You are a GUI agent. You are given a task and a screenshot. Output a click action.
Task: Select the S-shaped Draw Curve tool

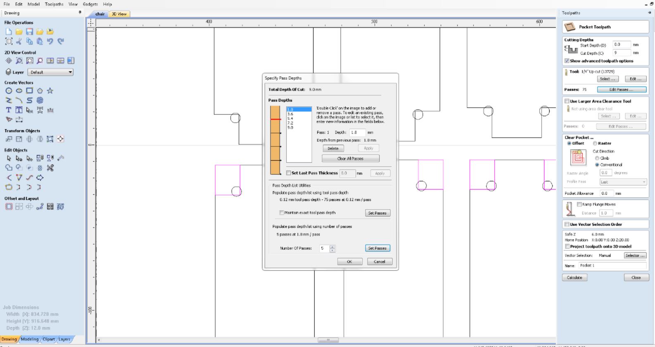[x=29, y=101]
